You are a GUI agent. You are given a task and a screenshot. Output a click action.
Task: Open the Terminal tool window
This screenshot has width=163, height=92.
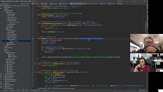[x=25, y=90]
